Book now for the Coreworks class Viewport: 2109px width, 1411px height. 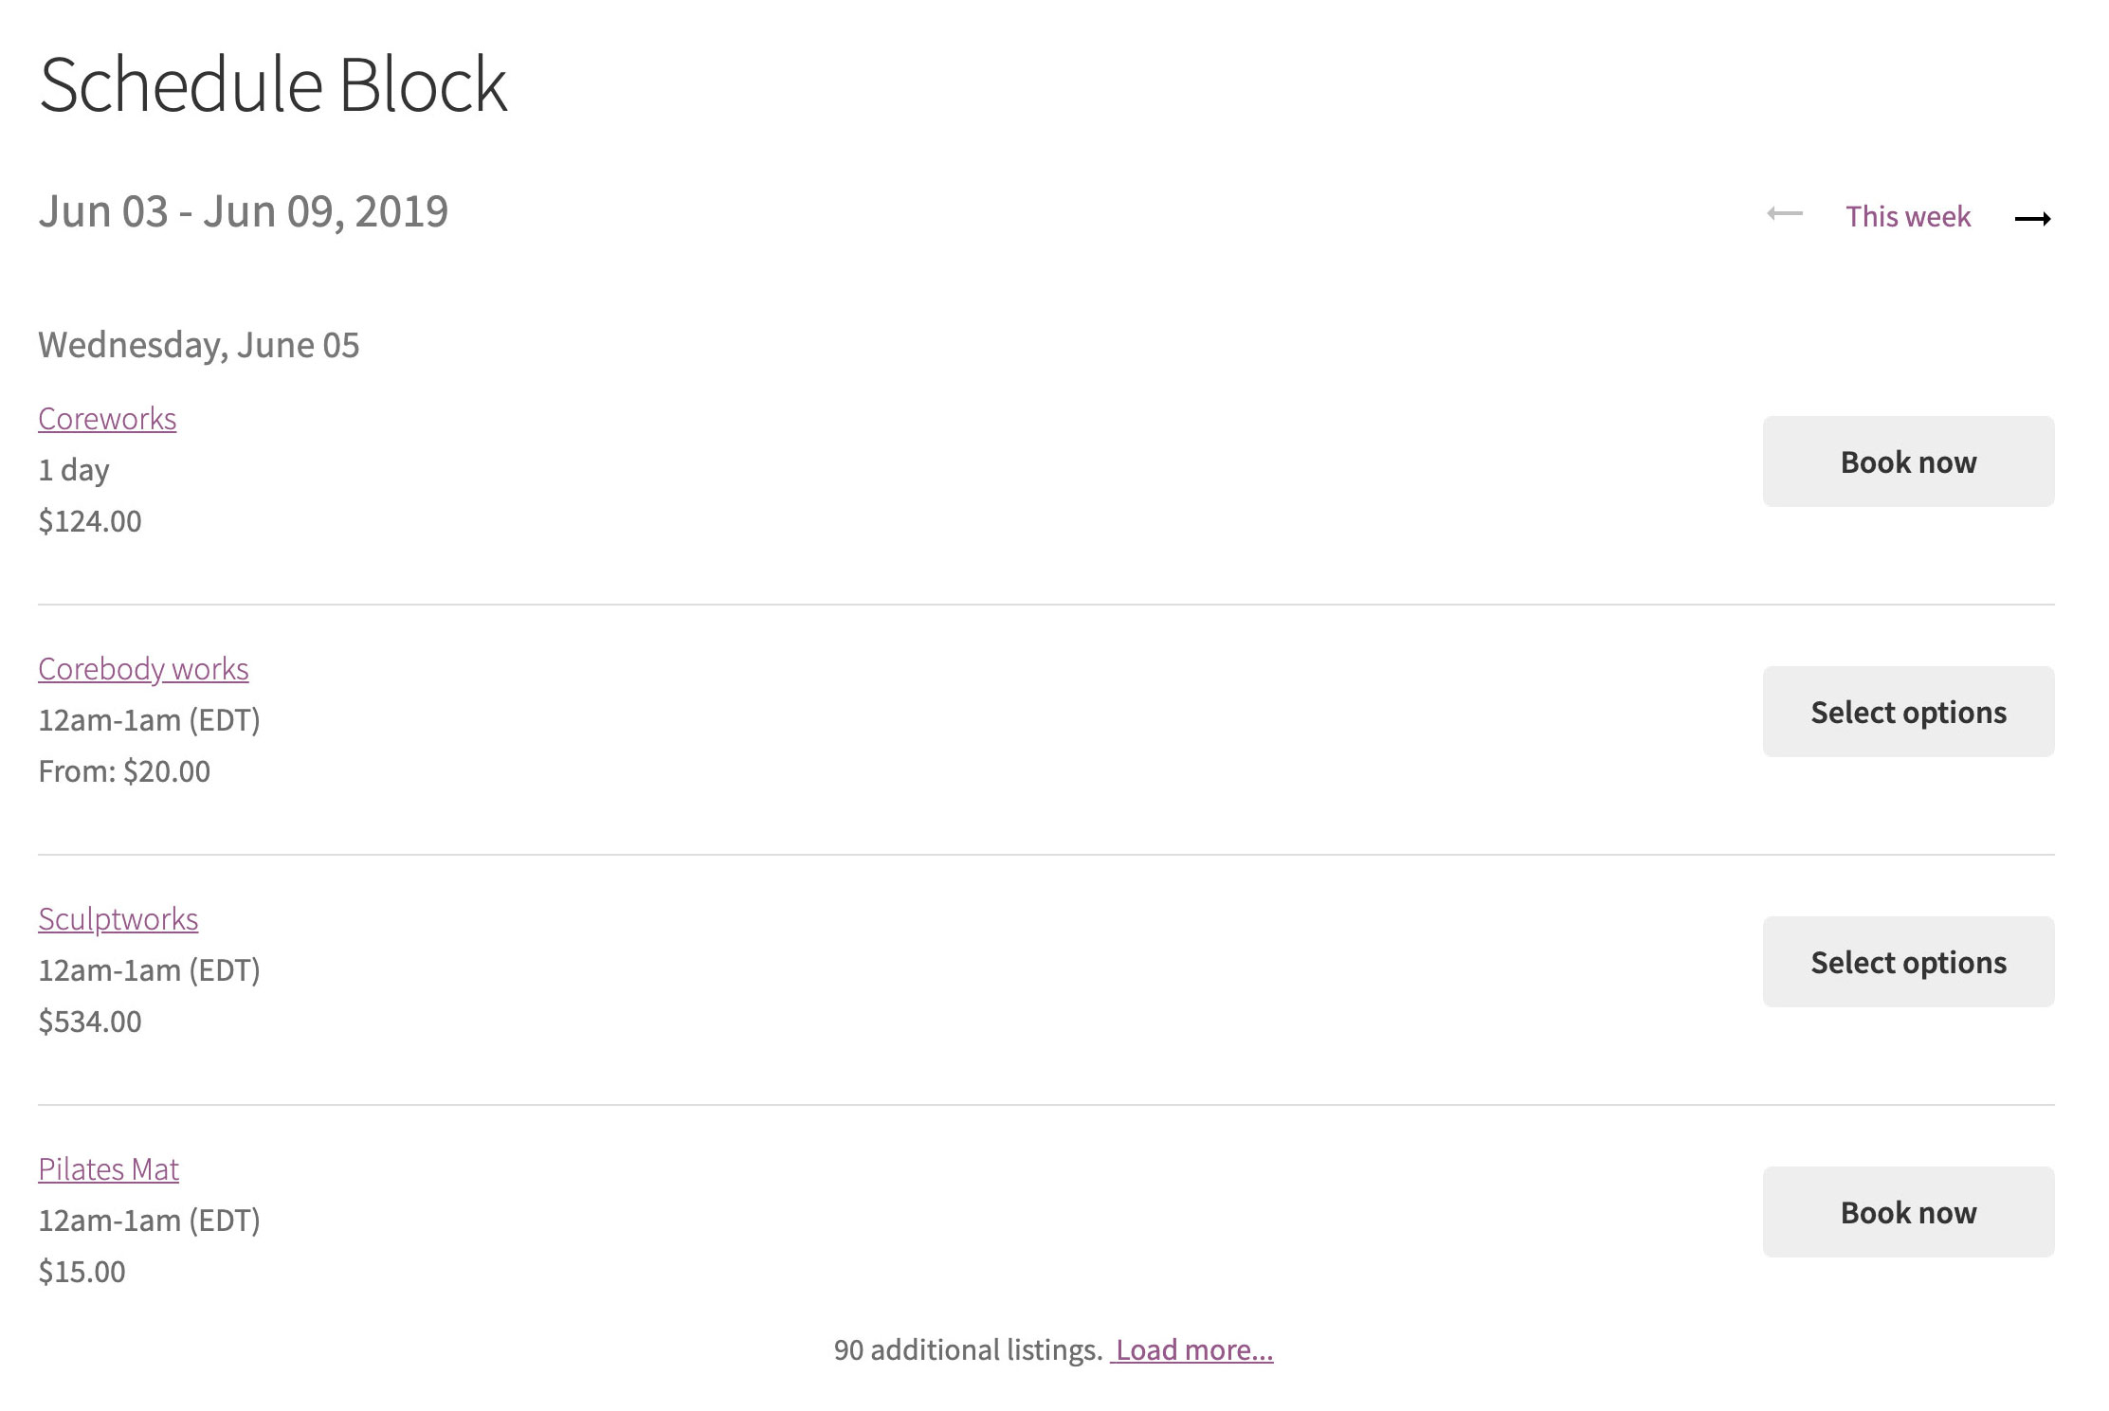1907,461
